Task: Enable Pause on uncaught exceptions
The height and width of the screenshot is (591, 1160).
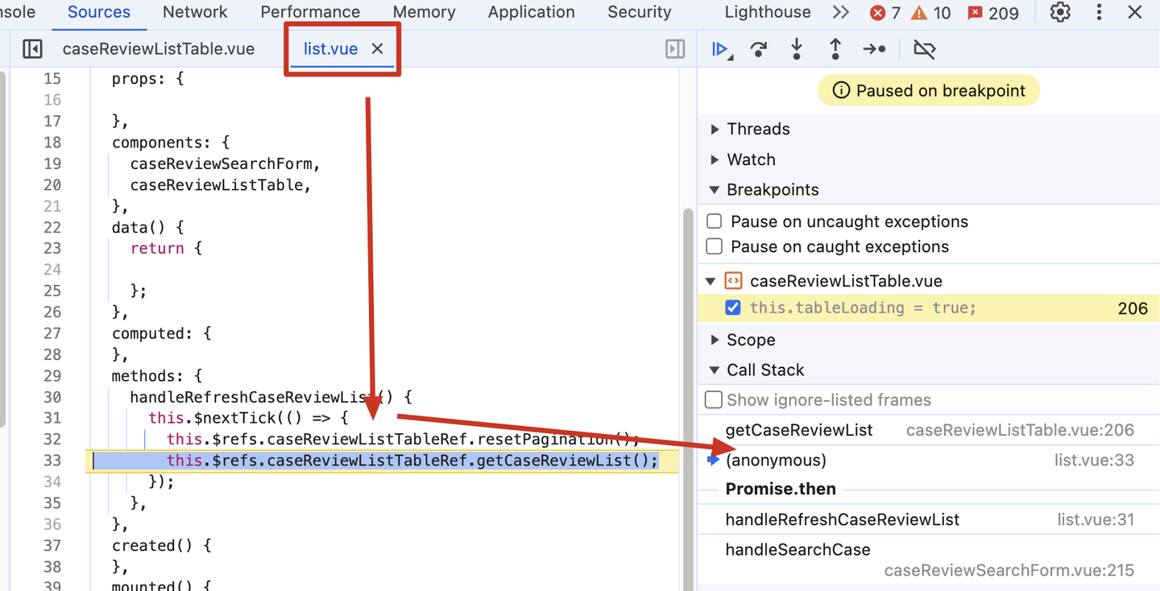Action: pos(714,221)
